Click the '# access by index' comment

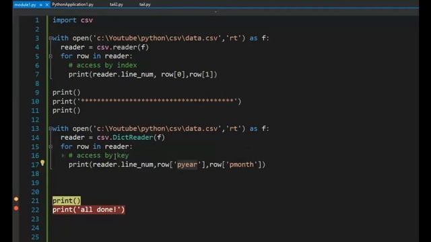[102, 65]
